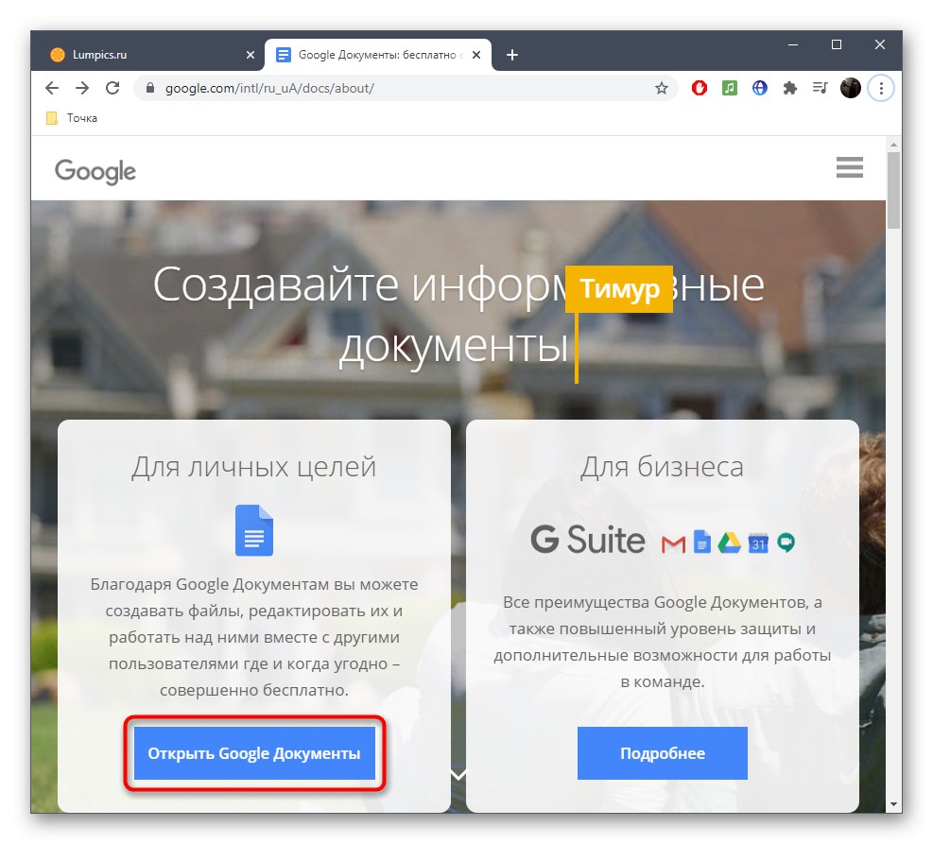Viewport: 933px width, 844px height.
Task: Open the adblock extension icon in the toolbar
Action: pyautogui.click(x=699, y=88)
